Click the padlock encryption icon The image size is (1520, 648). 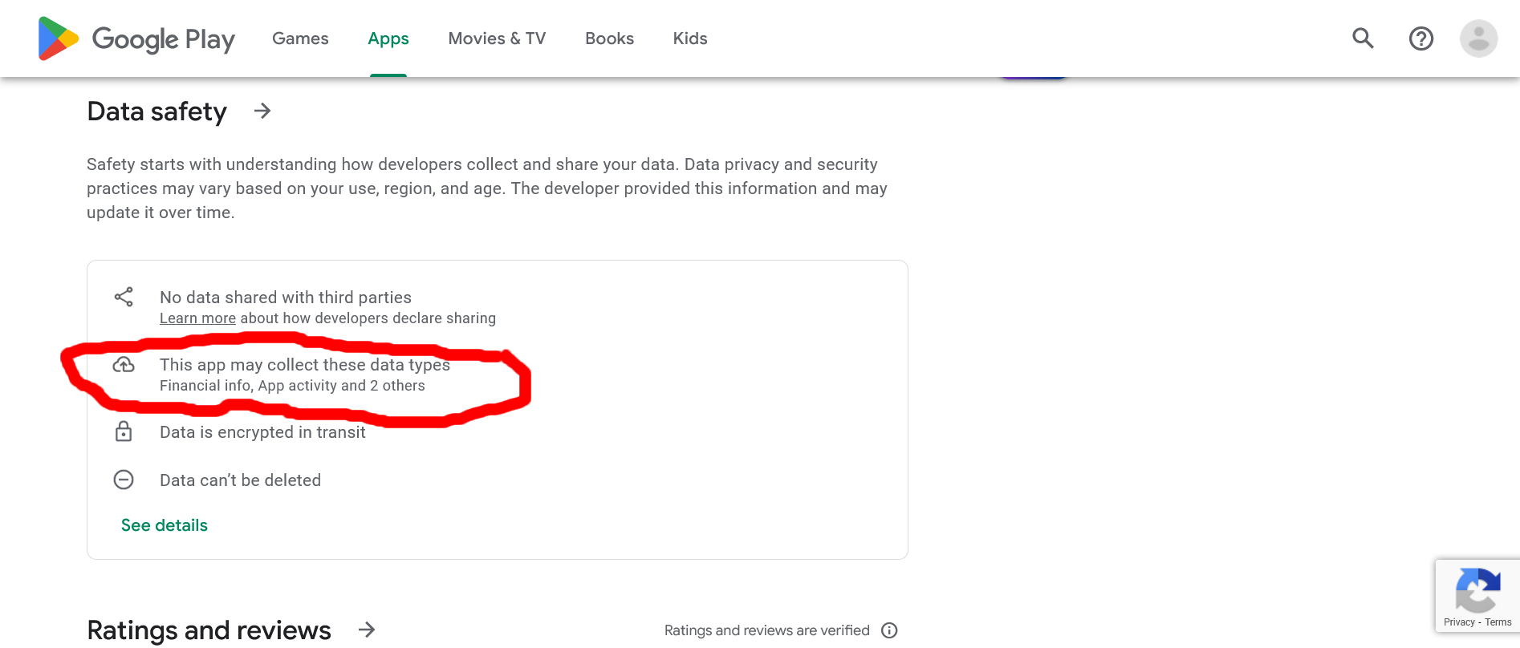tap(124, 431)
